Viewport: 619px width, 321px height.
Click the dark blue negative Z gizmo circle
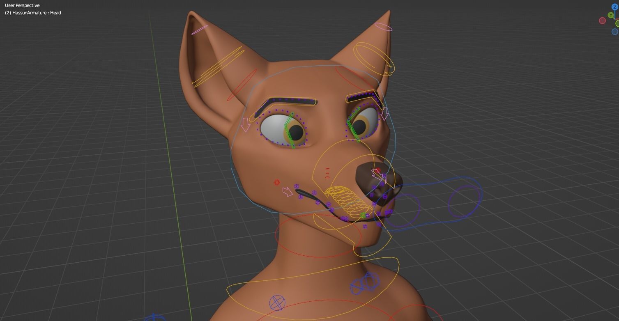point(615,32)
